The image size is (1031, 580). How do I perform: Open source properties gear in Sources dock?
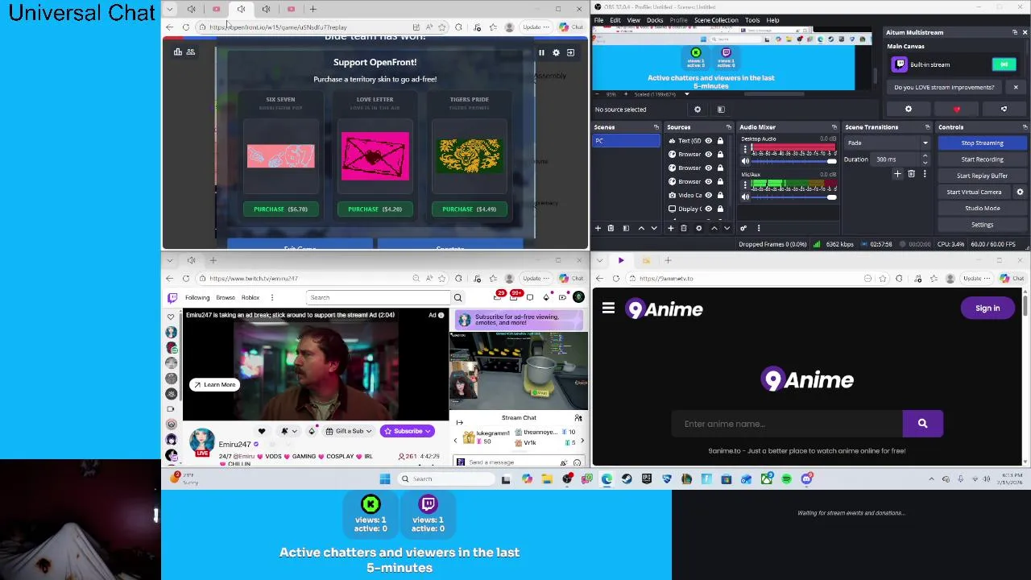pyautogui.click(x=698, y=228)
